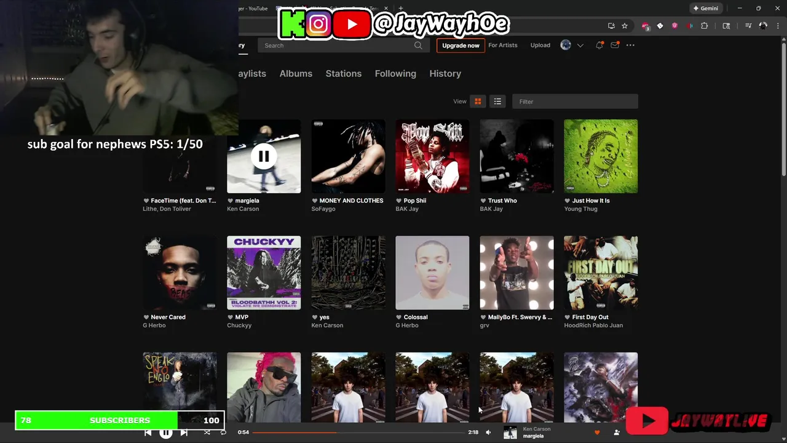
Task: Toggle the heart next to MONEY AND CLOTHES
Action: 315,201
